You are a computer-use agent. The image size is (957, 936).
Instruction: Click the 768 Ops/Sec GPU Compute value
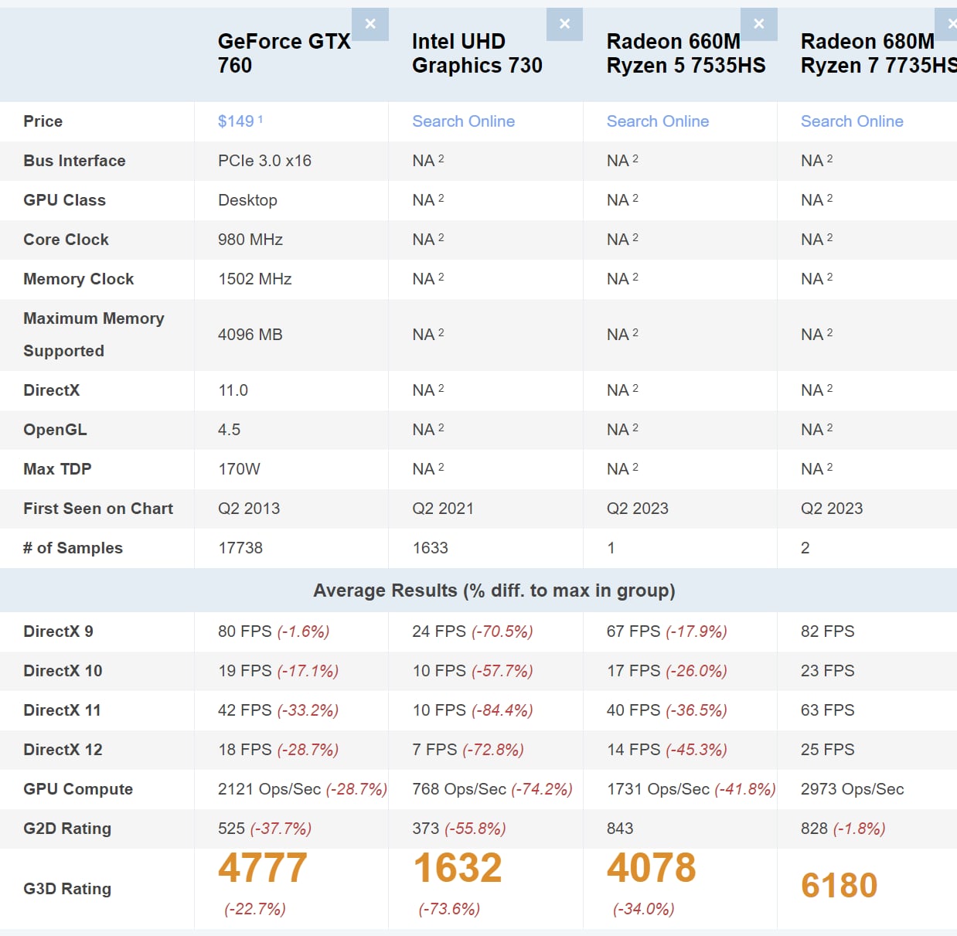[459, 789]
